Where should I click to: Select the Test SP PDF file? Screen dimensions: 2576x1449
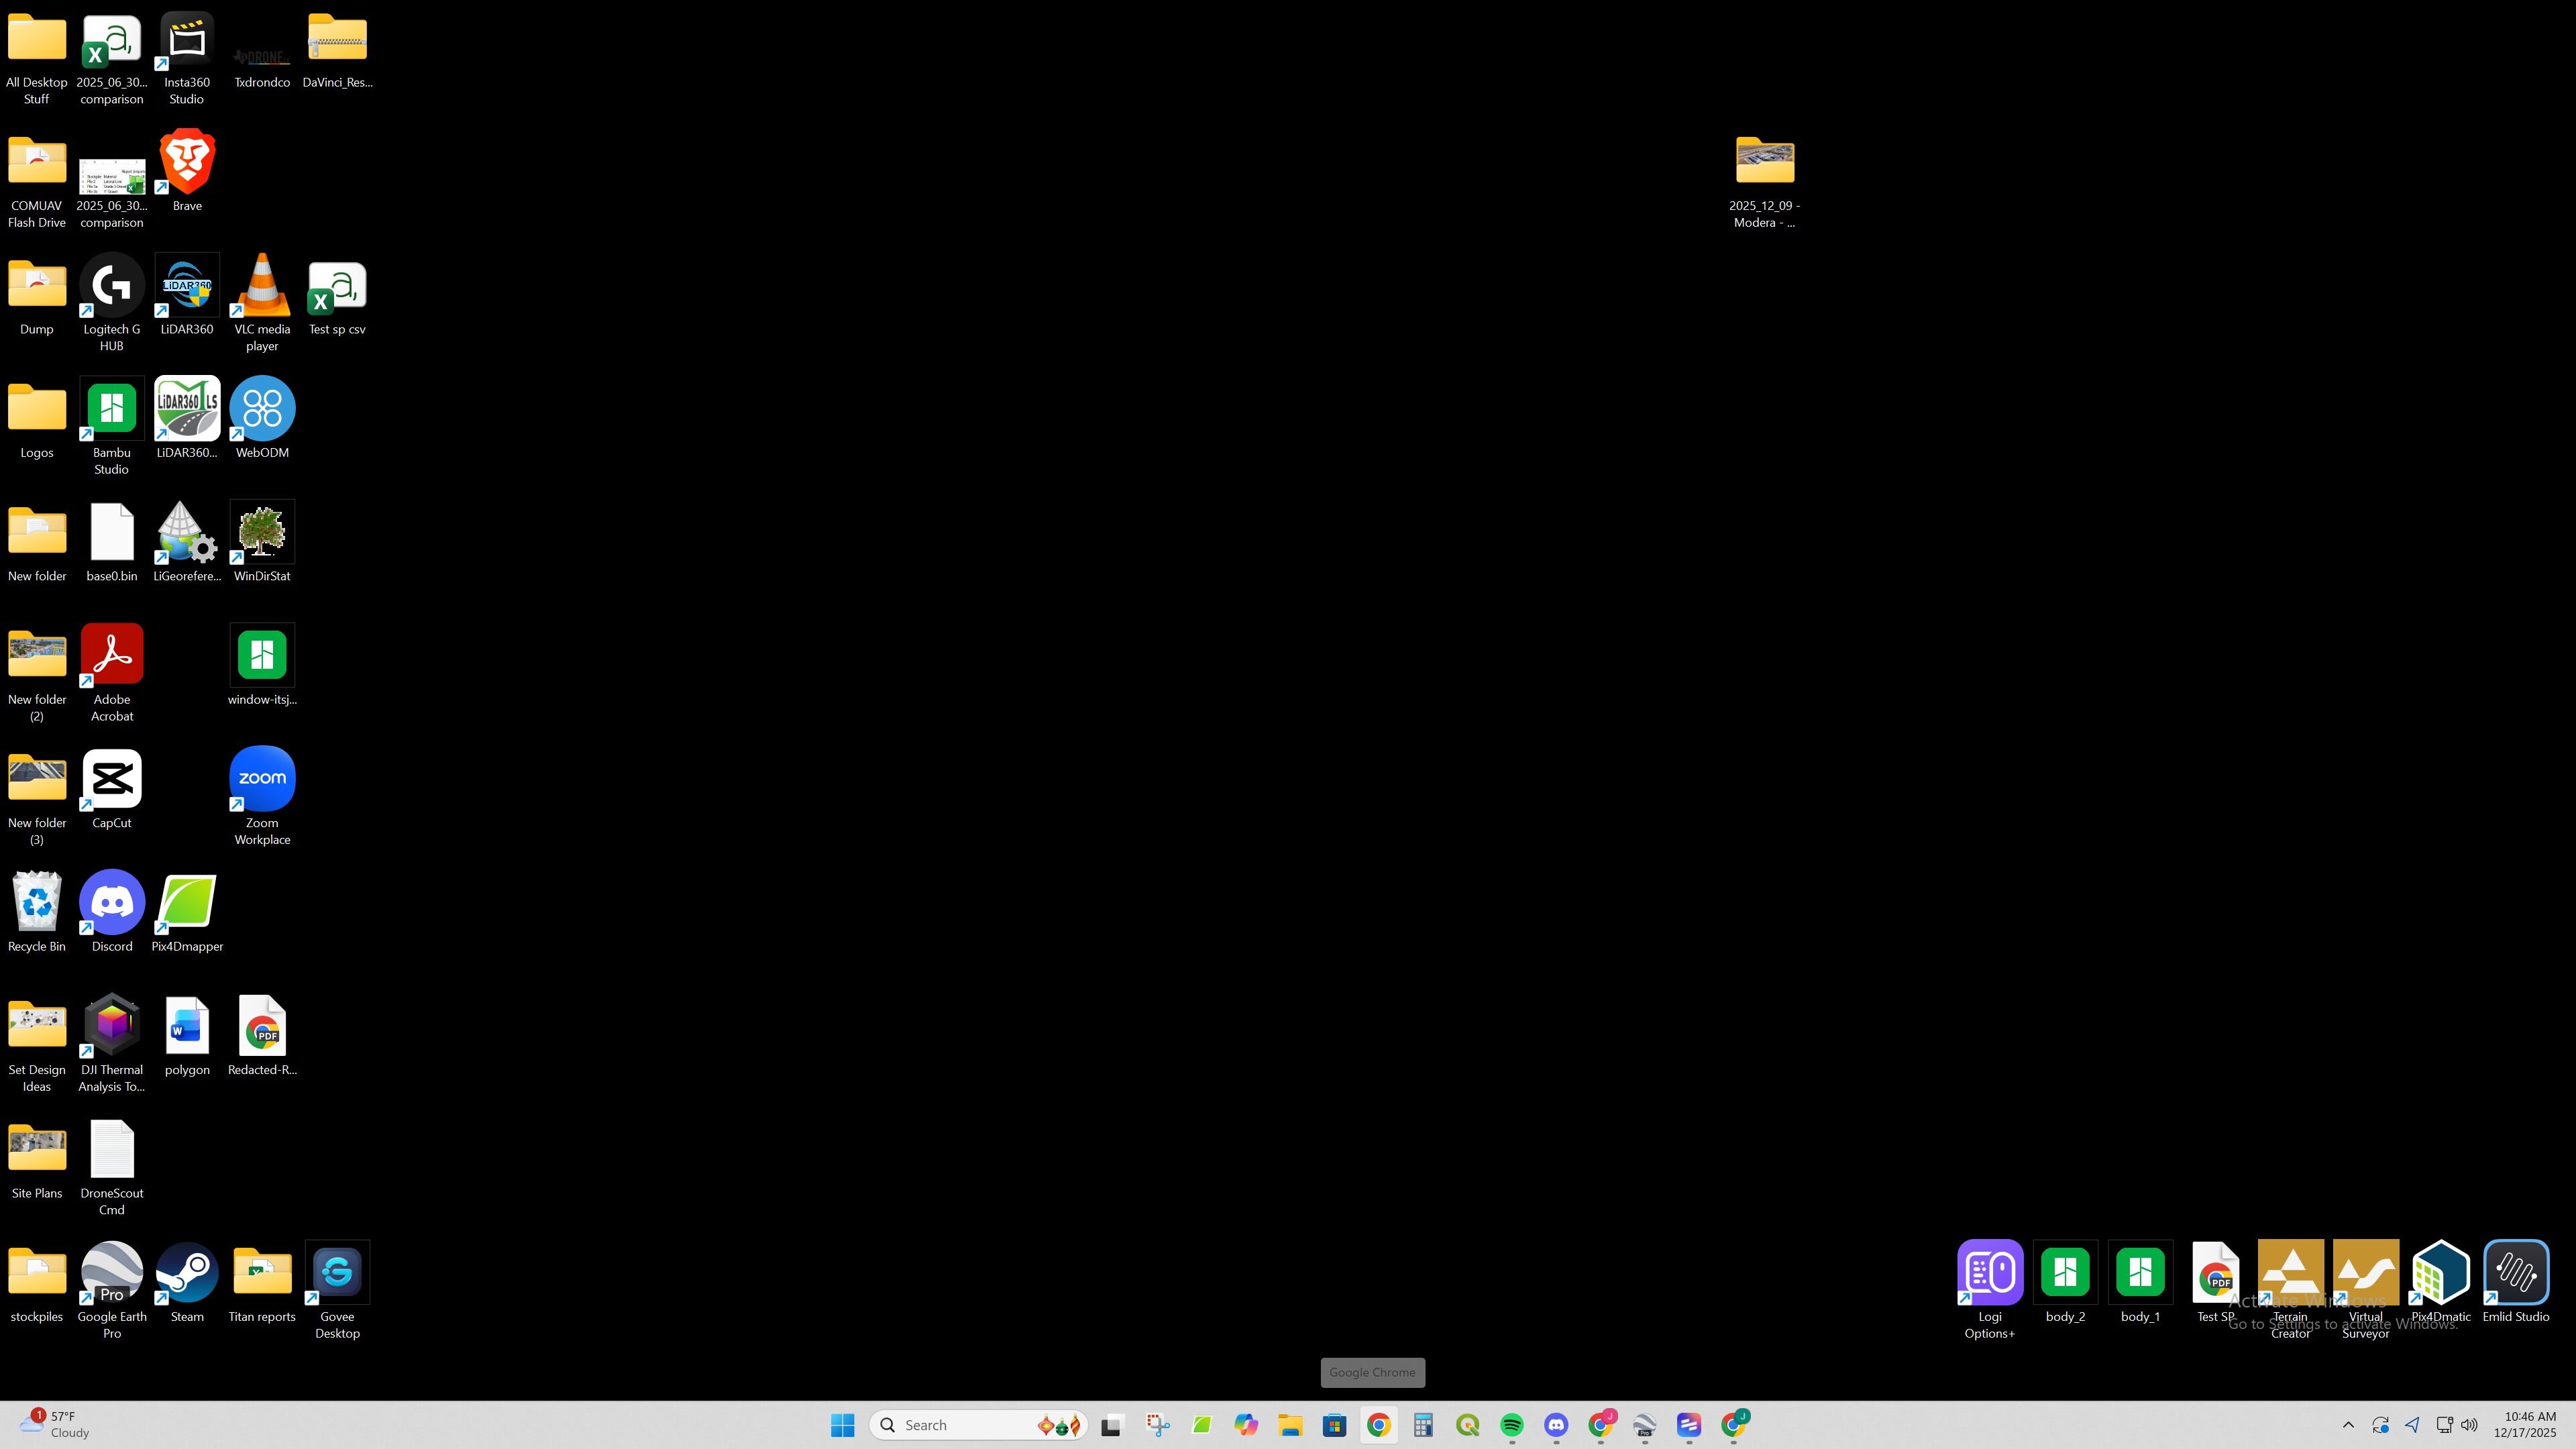click(x=2215, y=1283)
